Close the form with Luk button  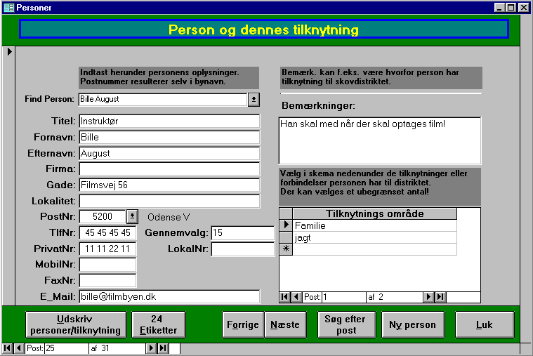(485, 325)
